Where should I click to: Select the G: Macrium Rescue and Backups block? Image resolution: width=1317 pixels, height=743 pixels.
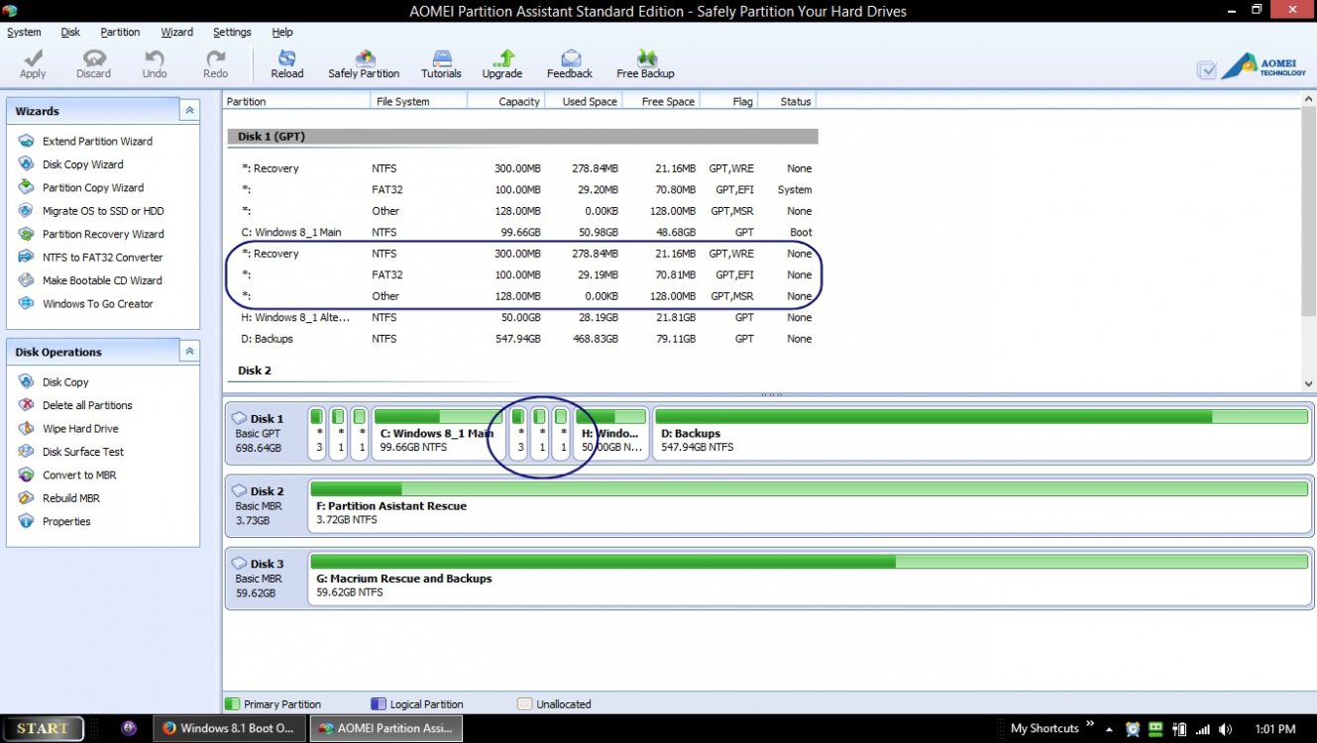809,579
